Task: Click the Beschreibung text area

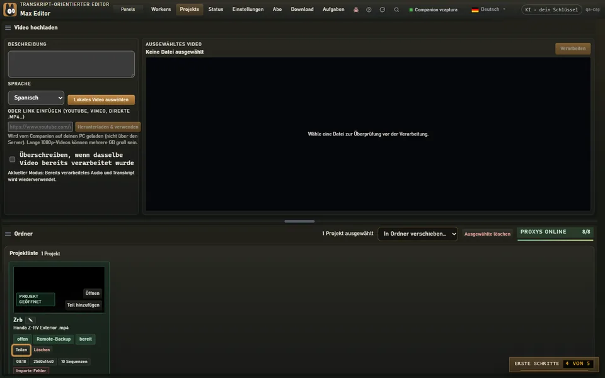Action: pos(71,64)
